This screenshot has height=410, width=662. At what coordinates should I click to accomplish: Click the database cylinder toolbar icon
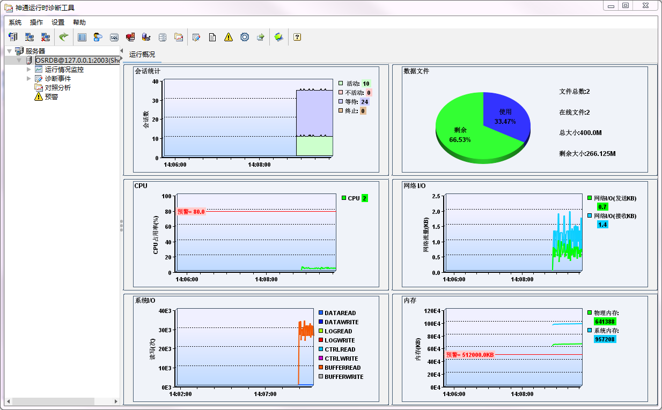pos(163,37)
